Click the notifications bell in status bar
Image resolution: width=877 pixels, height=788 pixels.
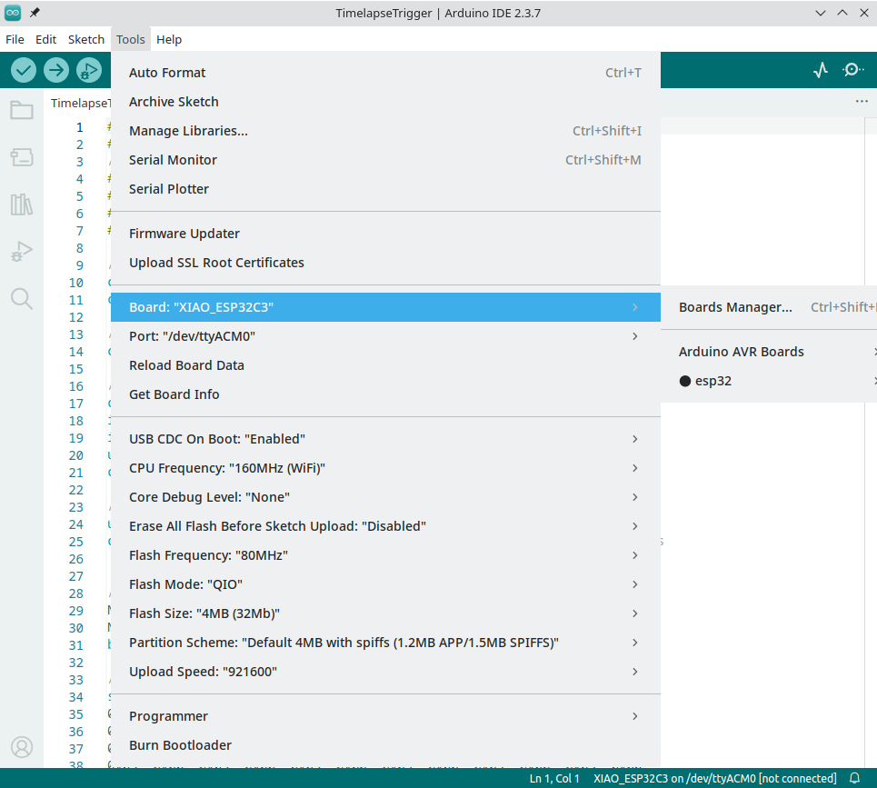(x=854, y=778)
